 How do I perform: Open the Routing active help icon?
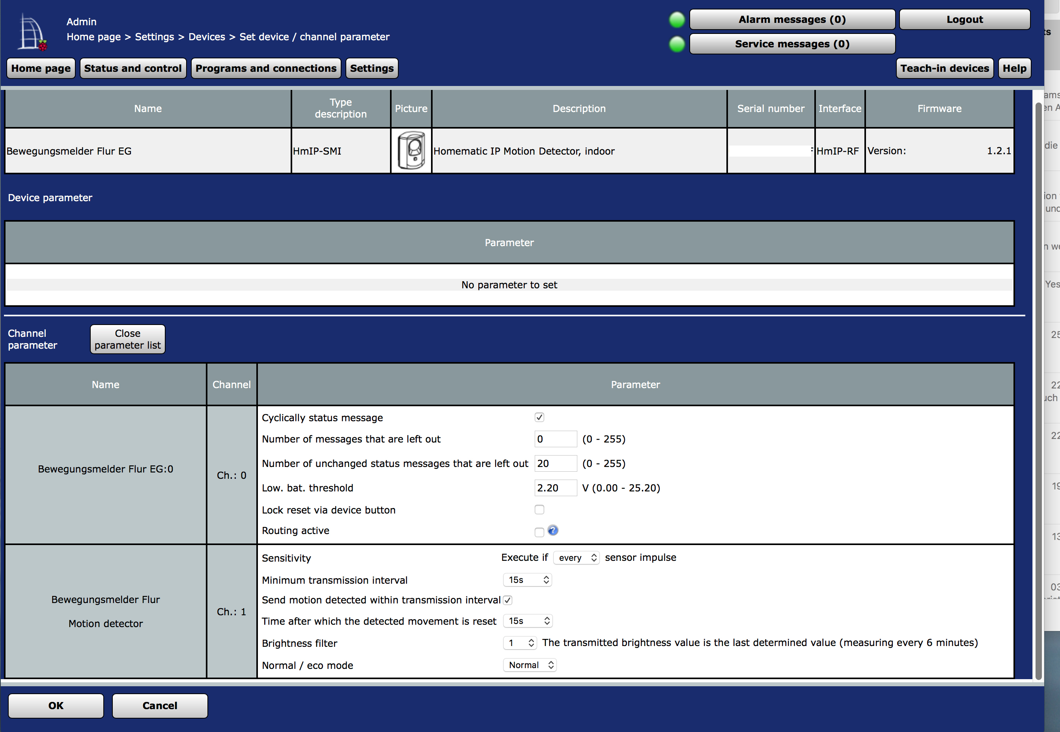[553, 530]
